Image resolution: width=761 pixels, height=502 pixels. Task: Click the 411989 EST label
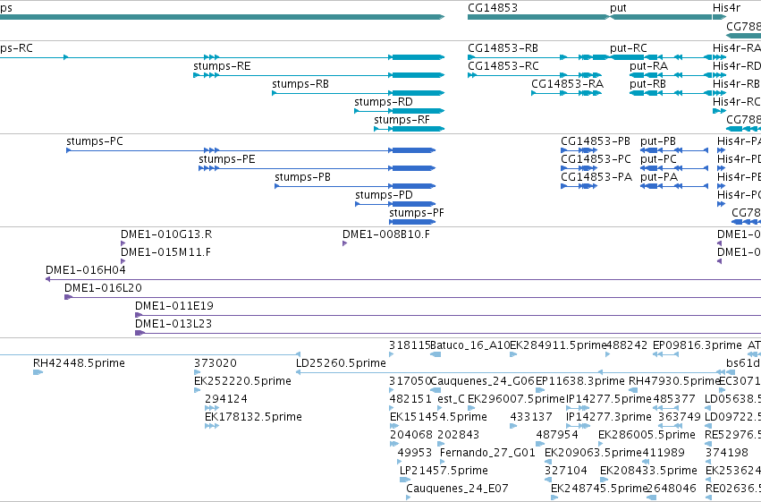coord(664,453)
